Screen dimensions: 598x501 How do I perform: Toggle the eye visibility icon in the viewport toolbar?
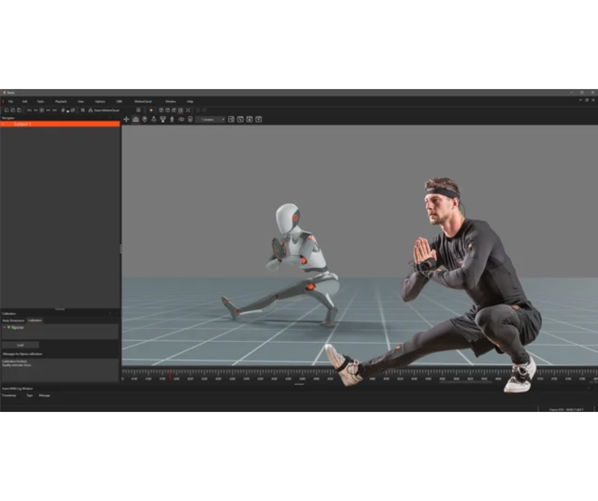(x=181, y=119)
